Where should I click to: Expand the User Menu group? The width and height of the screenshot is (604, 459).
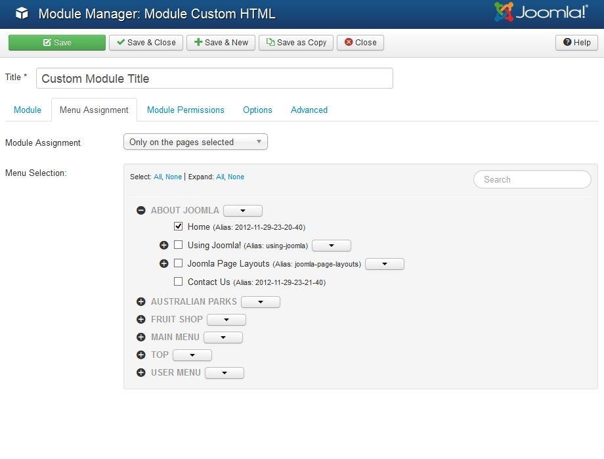[x=141, y=373]
